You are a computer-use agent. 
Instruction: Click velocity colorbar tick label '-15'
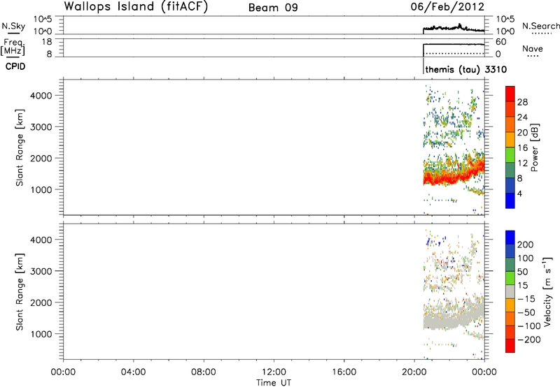pyautogui.click(x=526, y=298)
